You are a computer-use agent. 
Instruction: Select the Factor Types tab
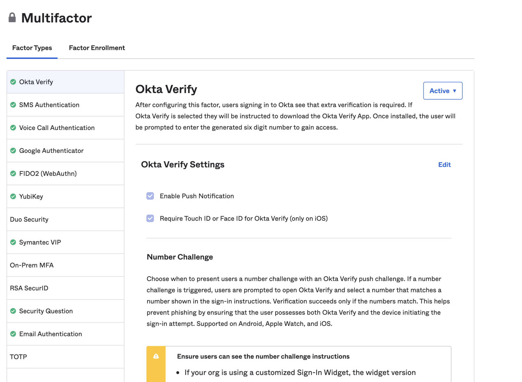[x=32, y=48]
